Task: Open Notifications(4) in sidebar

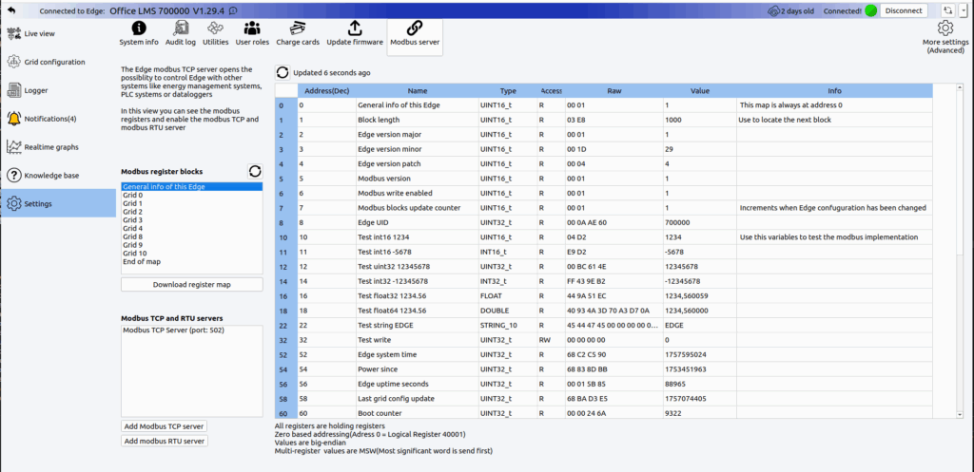Action: click(x=58, y=119)
